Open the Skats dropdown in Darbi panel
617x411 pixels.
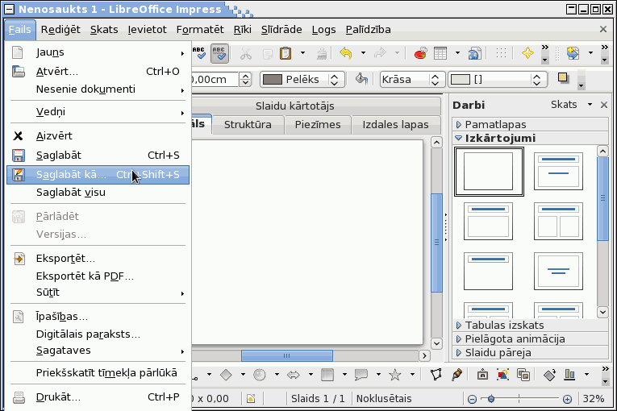coord(571,105)
